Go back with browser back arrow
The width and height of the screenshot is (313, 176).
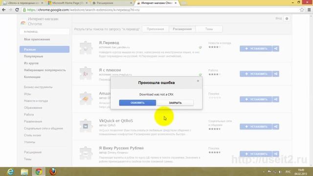[x=4, y=10]
